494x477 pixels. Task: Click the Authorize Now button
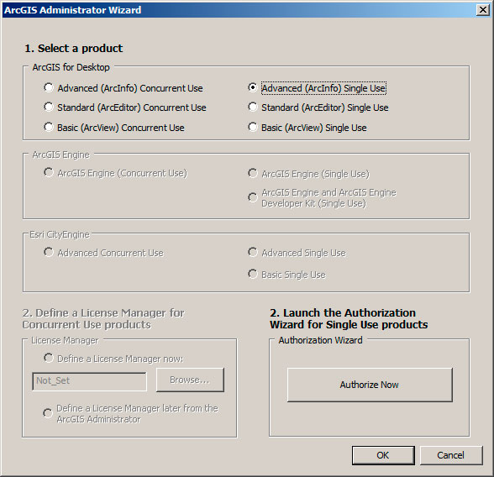[370, 385]
